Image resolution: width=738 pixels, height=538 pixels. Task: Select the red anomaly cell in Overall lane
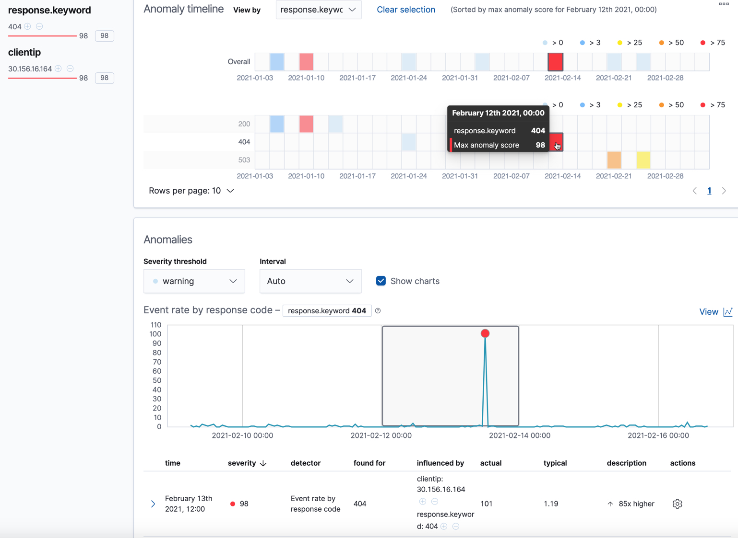[x=555, y=61]
